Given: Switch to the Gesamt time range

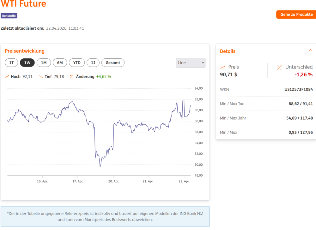Looking at the screenshot, I should coord(113,62).
